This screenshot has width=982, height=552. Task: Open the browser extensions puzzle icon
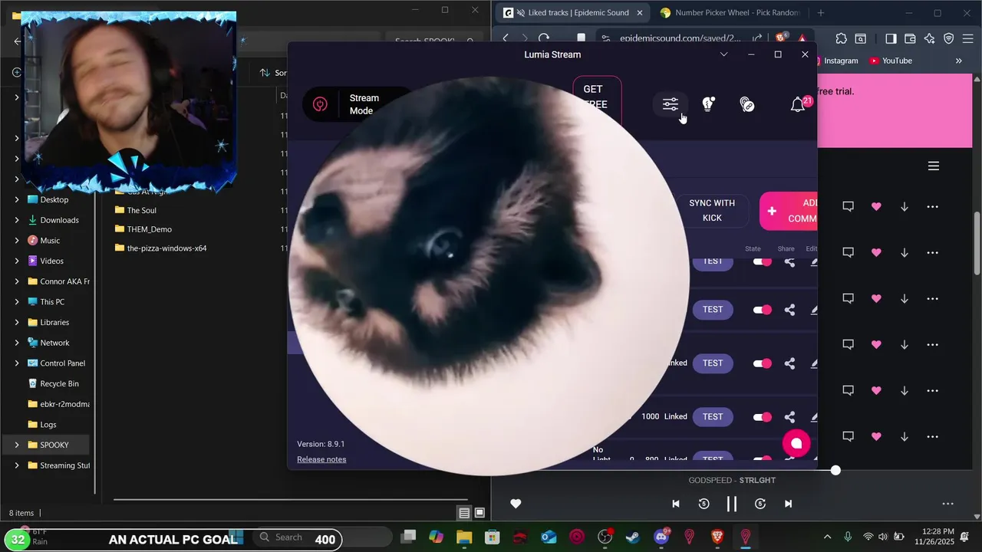coord(841,38)
